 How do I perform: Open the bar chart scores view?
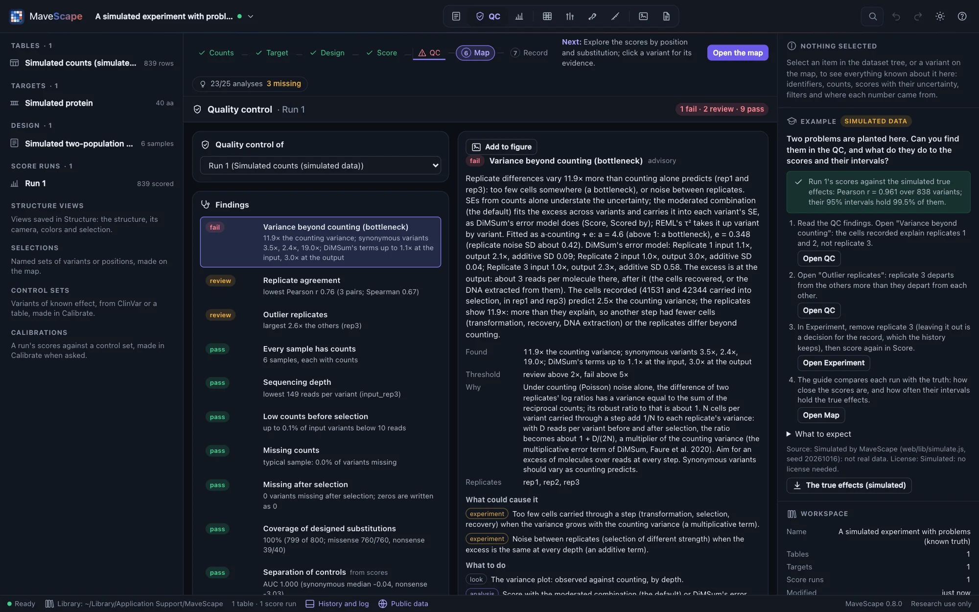(519, 16)
